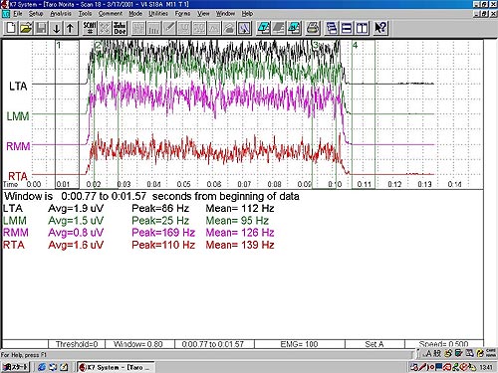
Task: Open the Comment menu
Action: 111,14
